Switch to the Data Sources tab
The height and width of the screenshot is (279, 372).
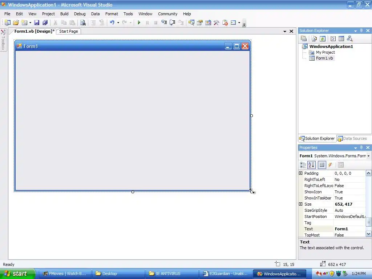[352, 138]
